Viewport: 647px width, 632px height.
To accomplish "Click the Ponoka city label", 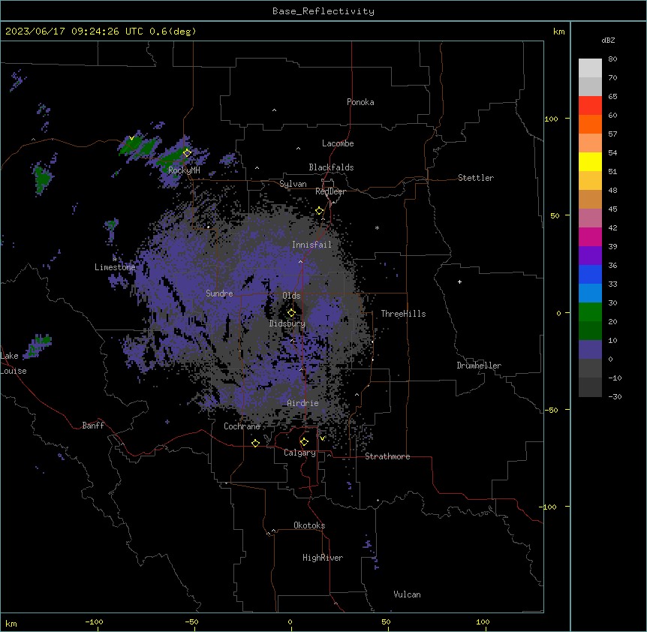I will [360, 102].
